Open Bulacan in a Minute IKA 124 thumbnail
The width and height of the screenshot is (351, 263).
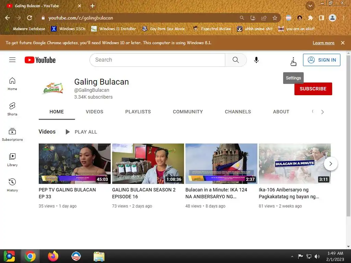(x=221, y=164)
